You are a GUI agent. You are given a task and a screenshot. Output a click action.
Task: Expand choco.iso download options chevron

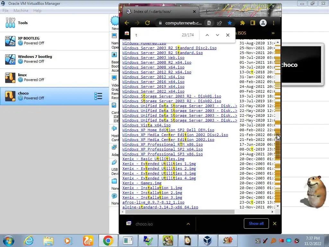click(x=188, y=224)
